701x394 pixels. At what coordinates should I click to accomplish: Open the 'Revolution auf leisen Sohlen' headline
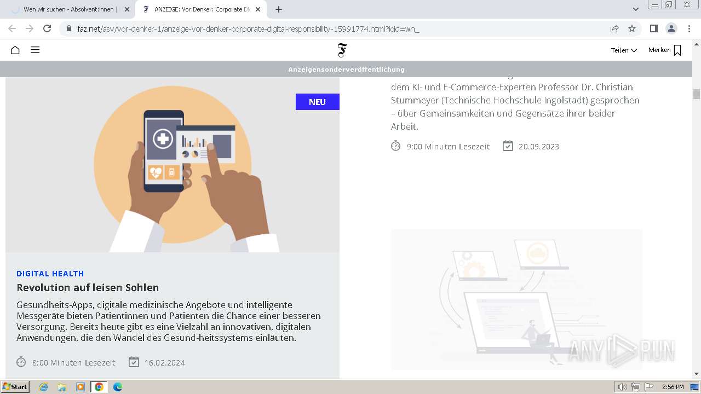tap(88, 287)
